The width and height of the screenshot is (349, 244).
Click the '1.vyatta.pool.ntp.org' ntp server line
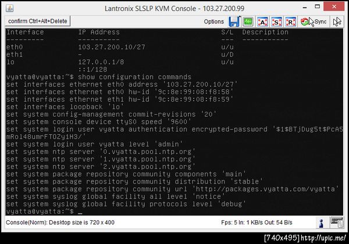101,159
